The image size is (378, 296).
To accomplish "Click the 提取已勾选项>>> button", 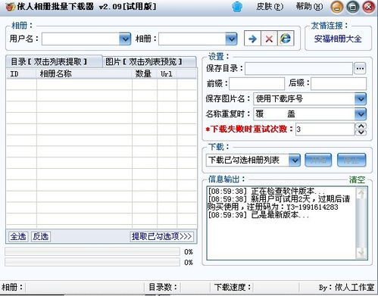I will pos(162,236).
